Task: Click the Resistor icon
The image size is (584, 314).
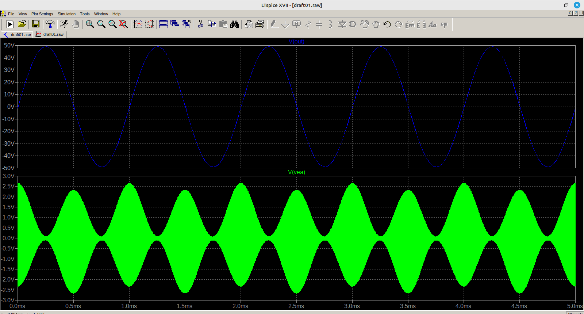Action: coord(308,24)
